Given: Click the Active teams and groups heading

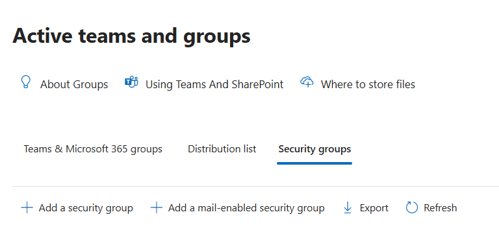Looking at the screenshot, I should pyautogui.click(x=131, y=36).
